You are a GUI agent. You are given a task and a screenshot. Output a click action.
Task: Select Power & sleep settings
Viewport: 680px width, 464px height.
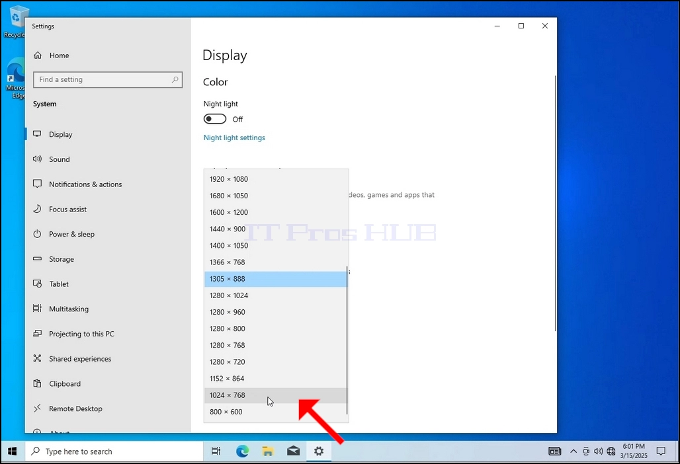71,235
